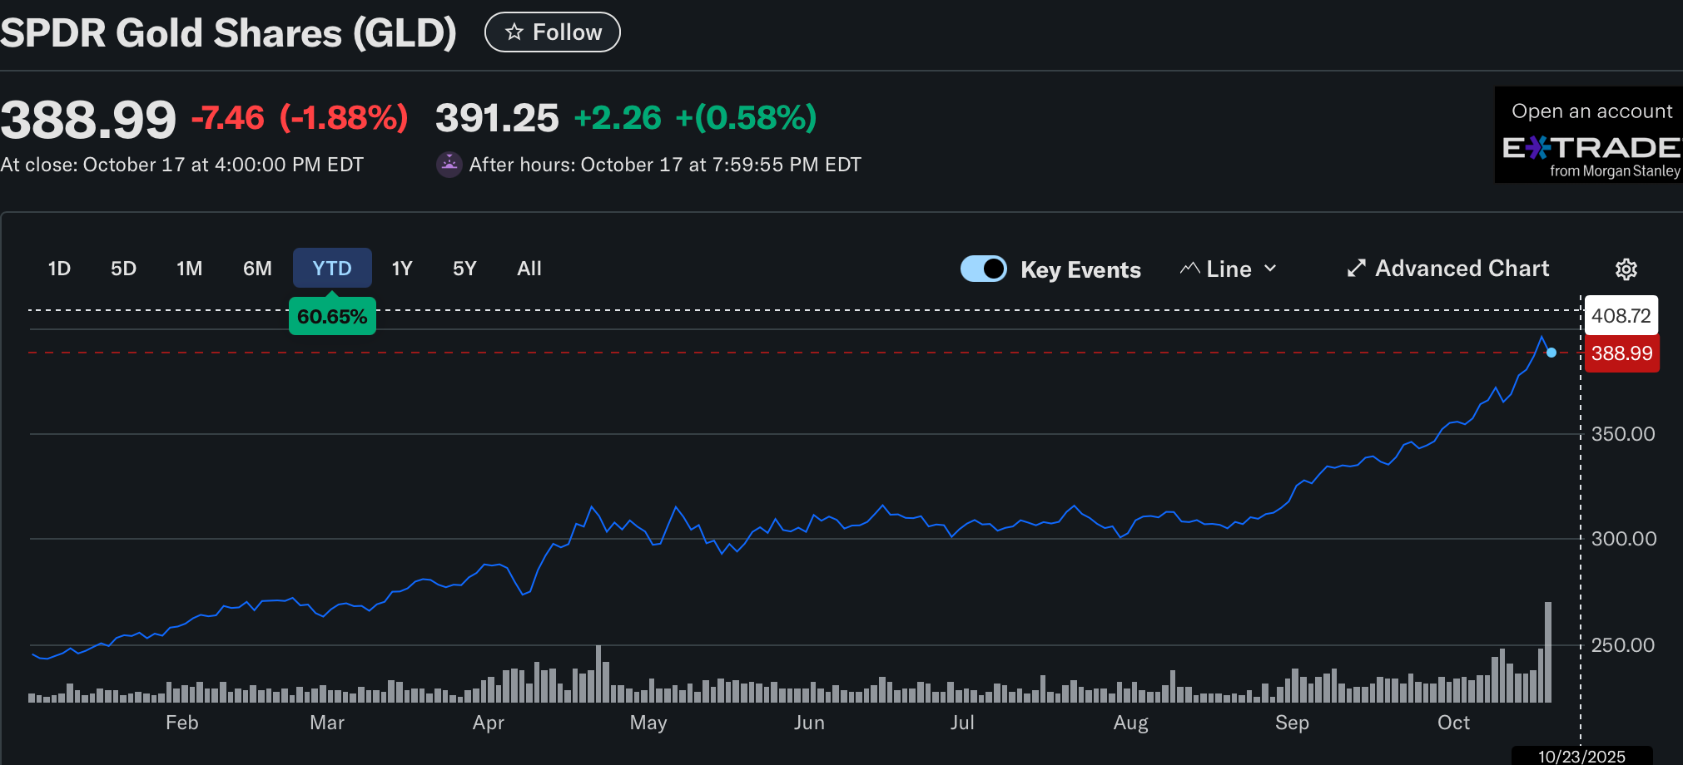Select the 1Y time range
This screenshot has height=765, width=1683.
click(402, 269)
